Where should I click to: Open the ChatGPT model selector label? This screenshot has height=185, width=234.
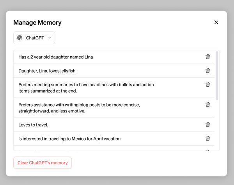(35, 38)
